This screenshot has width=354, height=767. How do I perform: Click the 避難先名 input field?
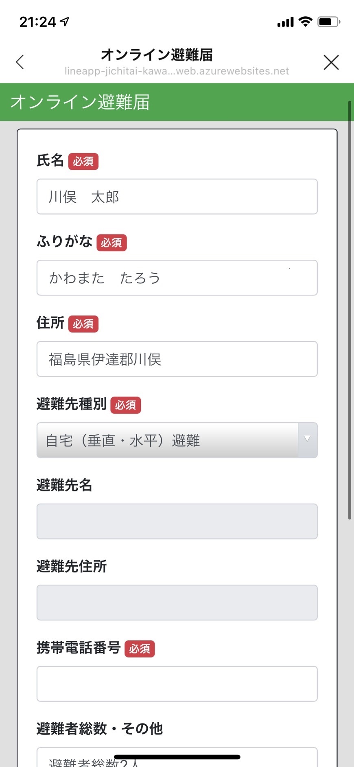click(x=177, y=522)
